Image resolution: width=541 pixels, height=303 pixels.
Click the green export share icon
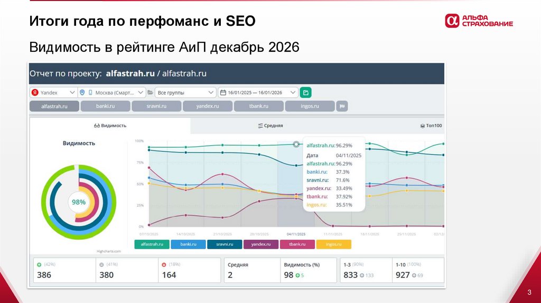[x=306, y=92]
